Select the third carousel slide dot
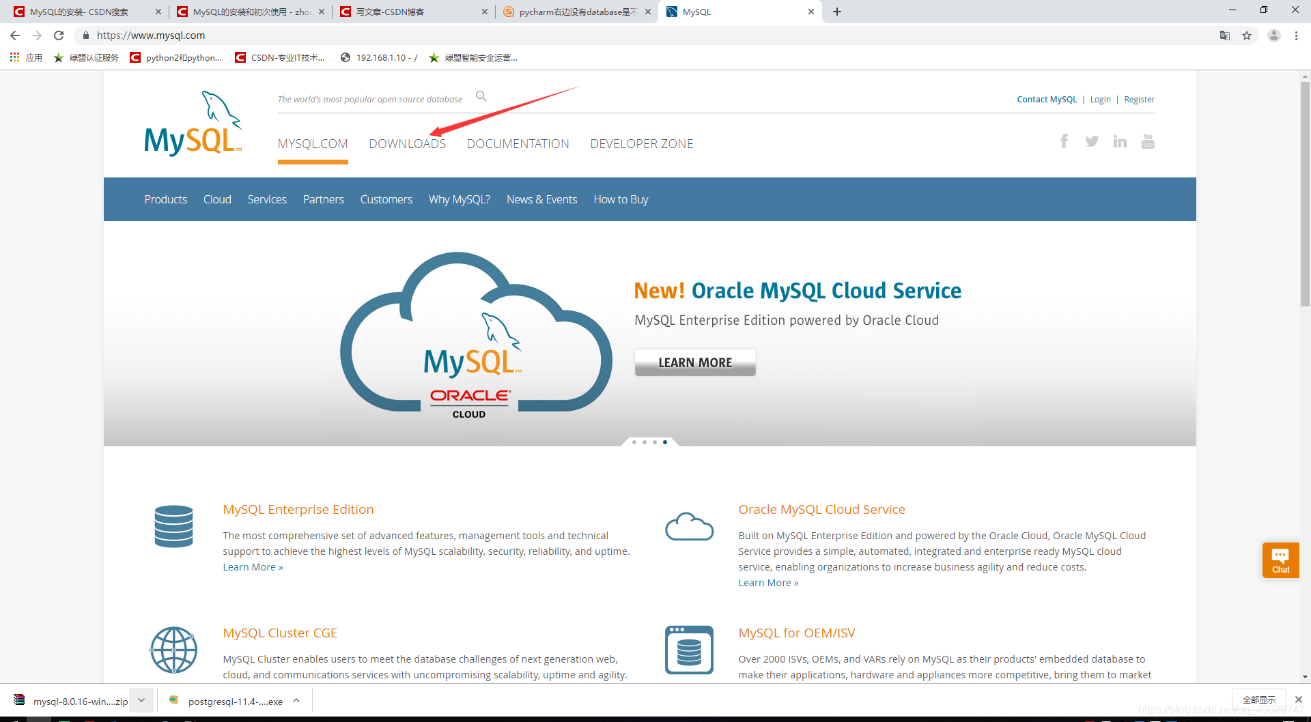 point(655,442)
